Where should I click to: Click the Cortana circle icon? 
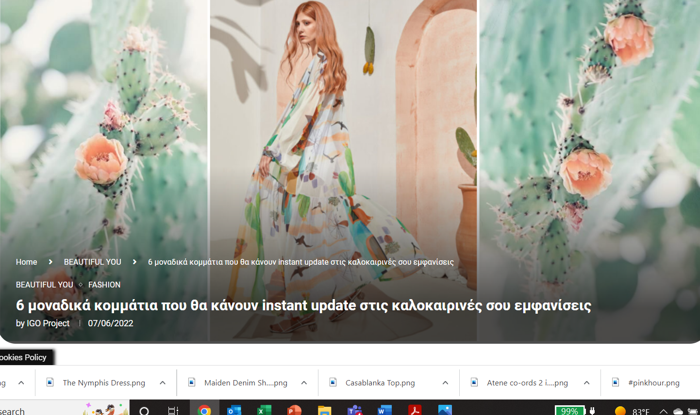click(144, 411)
